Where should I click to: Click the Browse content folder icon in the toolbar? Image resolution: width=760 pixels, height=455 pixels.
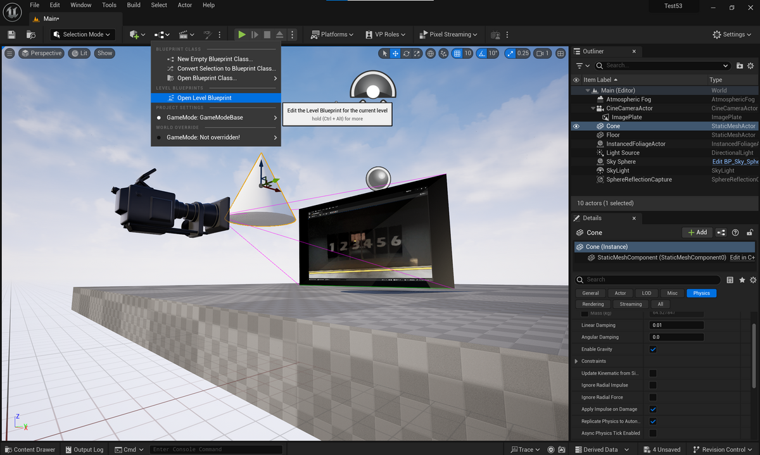pyautogui.click(x=31, y=34)
